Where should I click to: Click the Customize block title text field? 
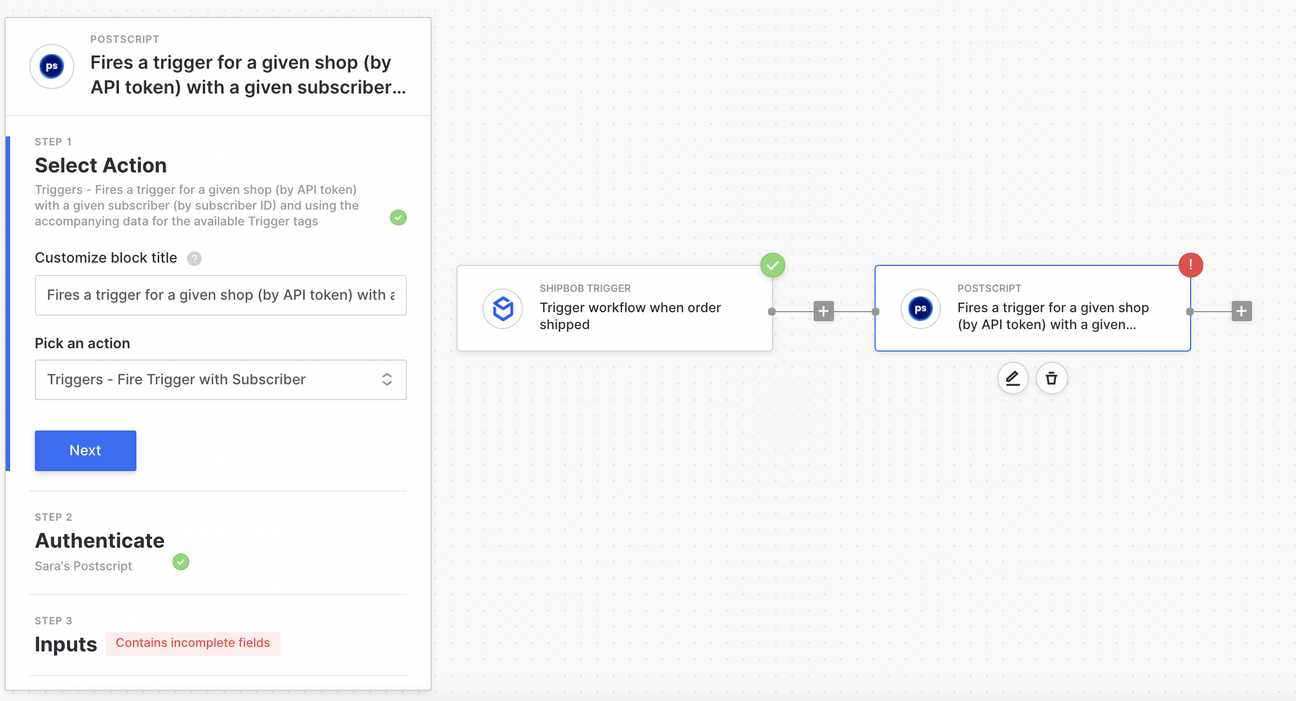pyautogui.click(x=220, y=295)
